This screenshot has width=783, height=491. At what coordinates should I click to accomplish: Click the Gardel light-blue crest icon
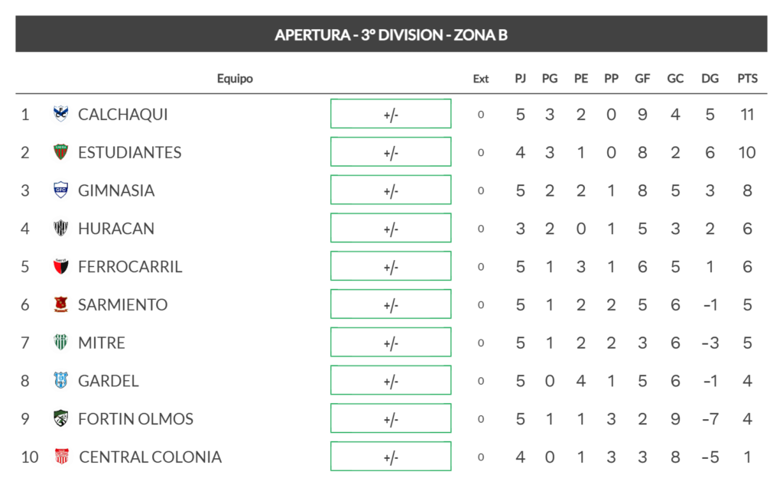[60, 381]
